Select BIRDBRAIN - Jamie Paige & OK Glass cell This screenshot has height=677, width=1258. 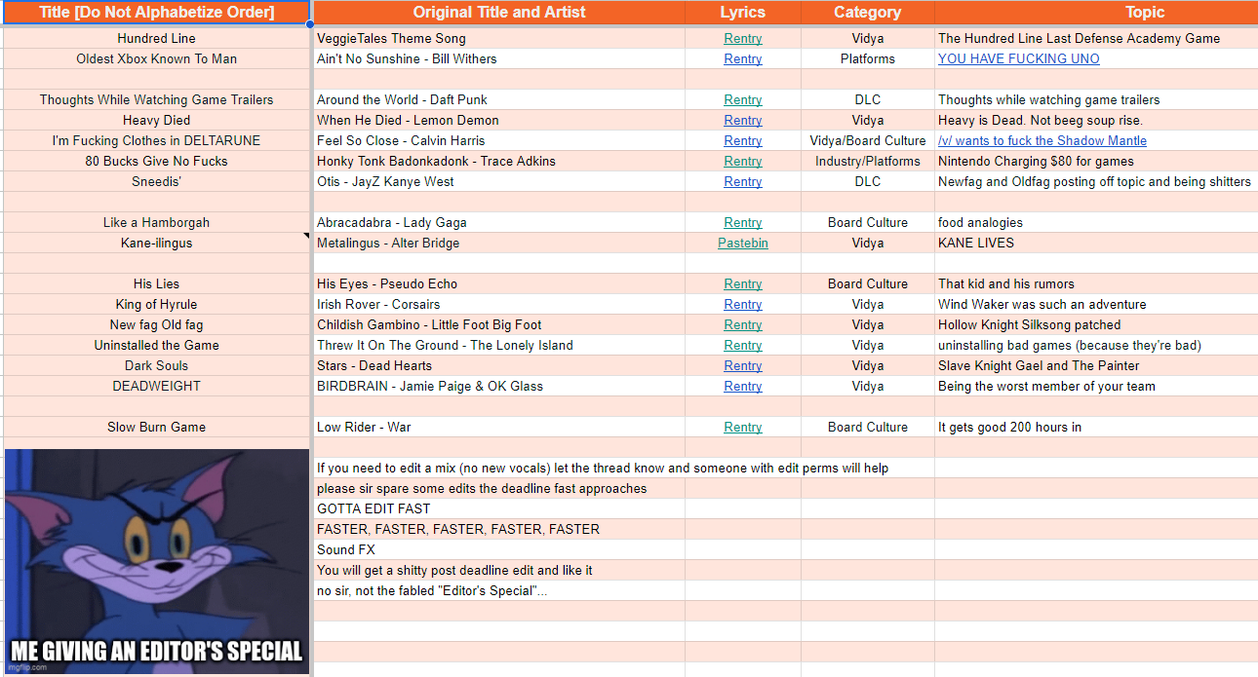(498, 387)
